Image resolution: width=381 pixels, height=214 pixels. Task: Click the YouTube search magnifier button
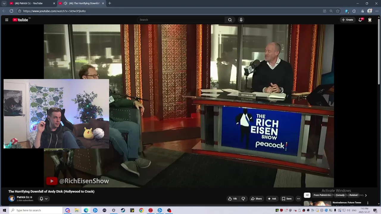tap(230, 20)
